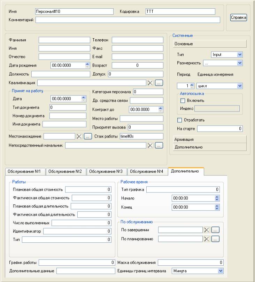Click the Тип графика field
Viewport: 255px width, 282px height.
pos(183,189)
